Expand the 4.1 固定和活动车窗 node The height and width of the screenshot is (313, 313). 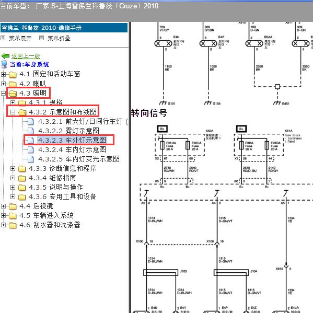pos(3,74)
